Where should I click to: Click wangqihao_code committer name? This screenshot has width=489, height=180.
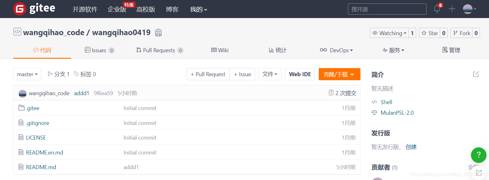pyautogui.click(x=49, y=93)
